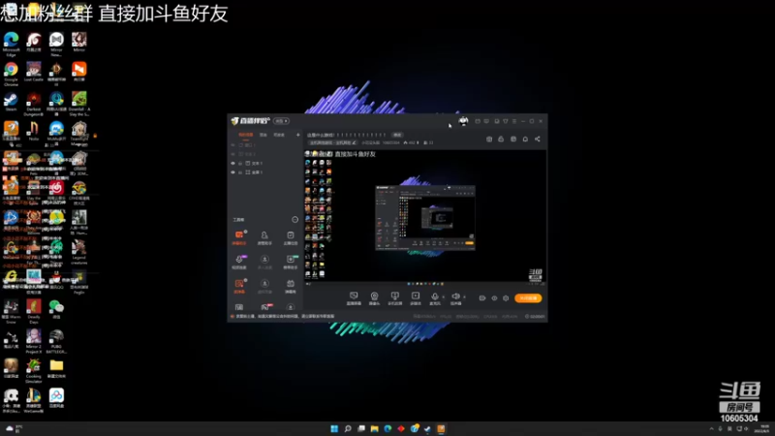Image resolution: width=775 pixels, height=436 pixels.
Task: Select the 全屏1 source row
Action: coord(265,172)
